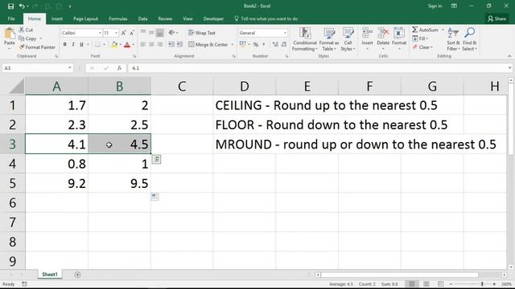Switch to the Formulas tab

point(118,18)
